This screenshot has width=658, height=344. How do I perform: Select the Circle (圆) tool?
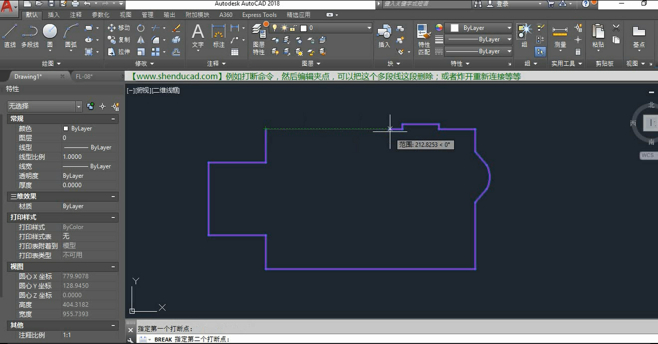(50, 36)
